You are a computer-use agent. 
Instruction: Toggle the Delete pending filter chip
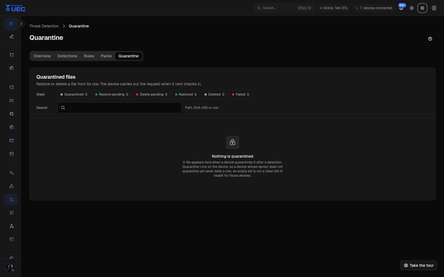[152, 94]
